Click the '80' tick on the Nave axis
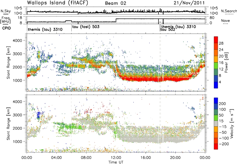This screenshot has width=237, height=164. click(212, 18)
